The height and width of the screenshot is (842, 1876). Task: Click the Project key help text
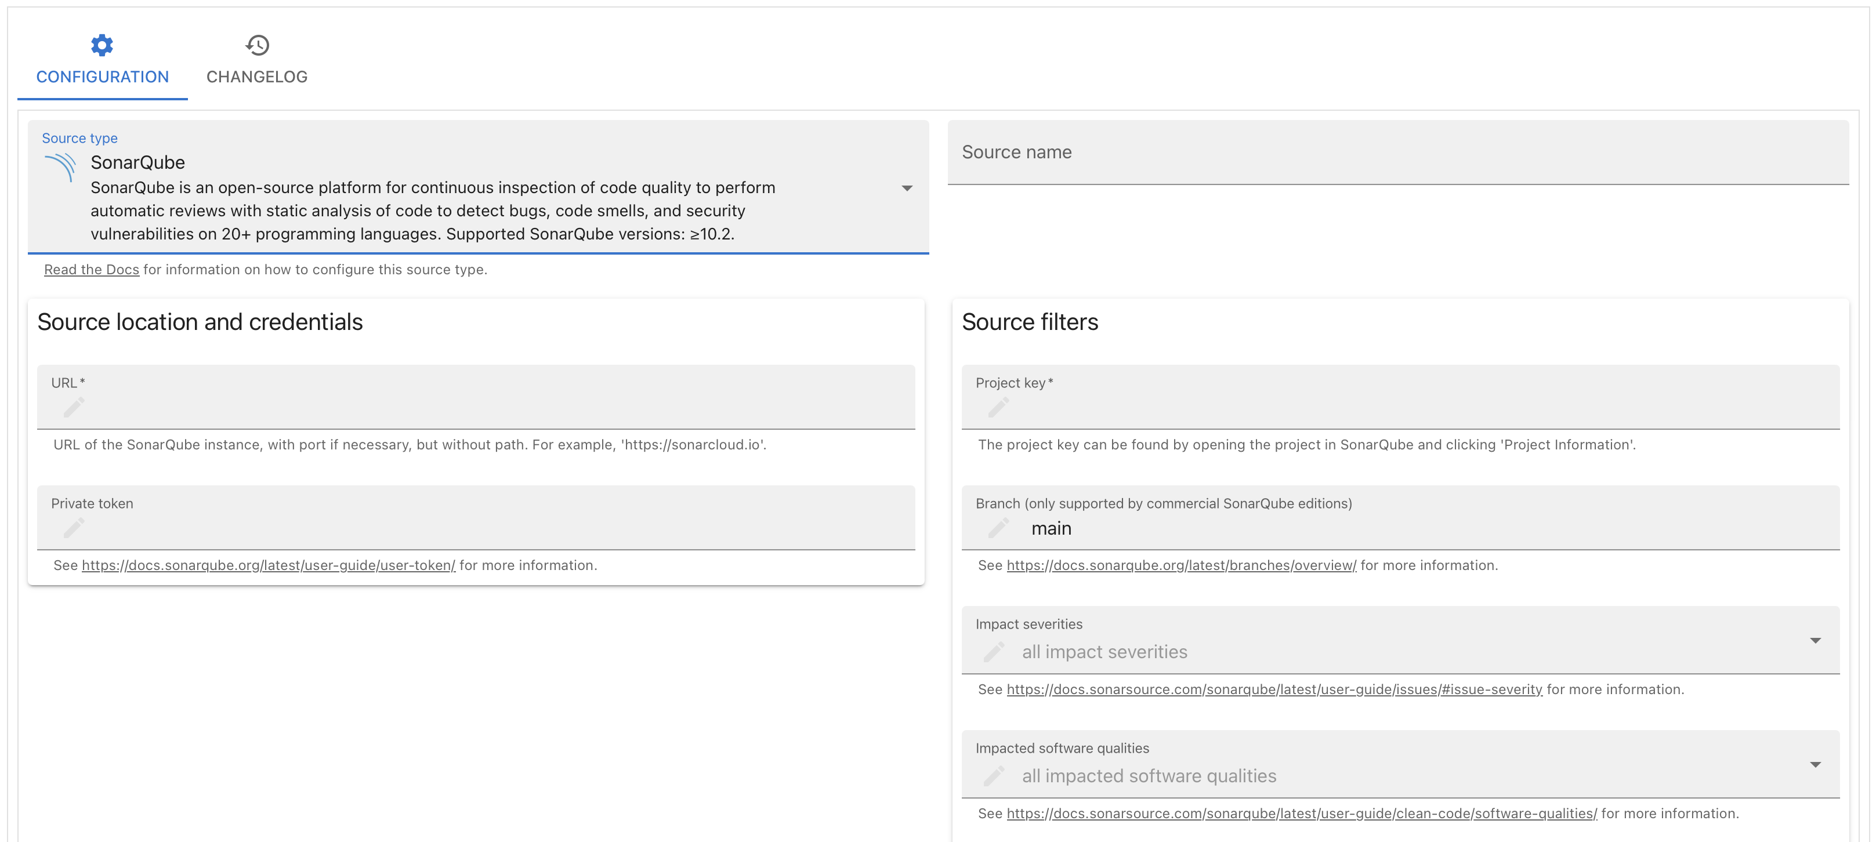tap(1306, 445)
